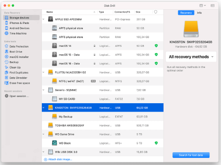Screen dimensions: 221x165
Task: Click Search for lost data button
Action: pos(191,155)
